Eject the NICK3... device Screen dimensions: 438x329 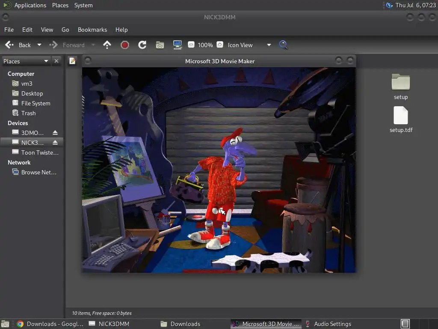(55, 142)
